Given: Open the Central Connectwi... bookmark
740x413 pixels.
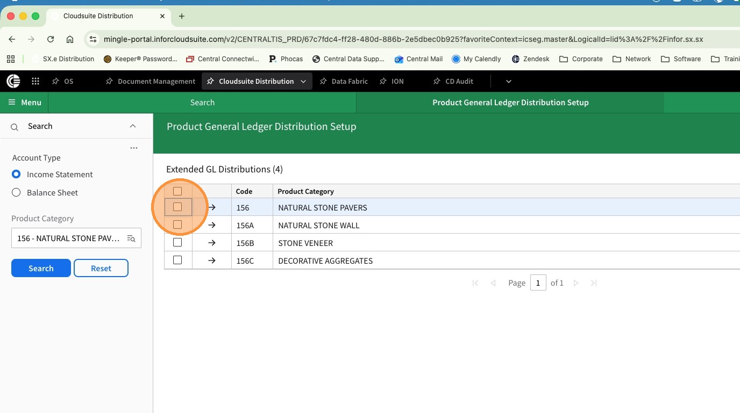Looking at the screenshot, I should point(222,59).
